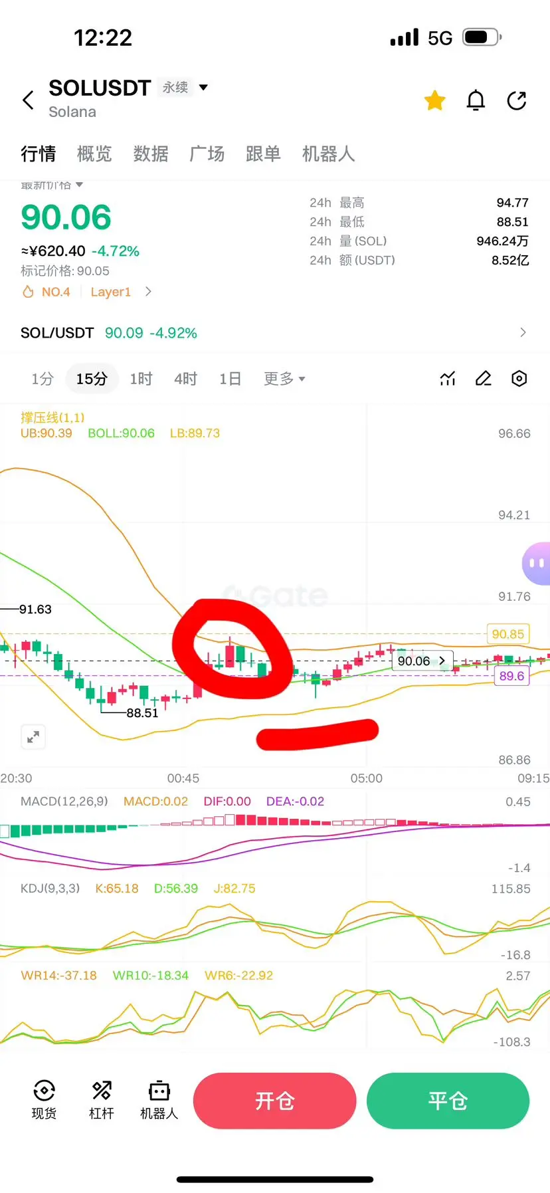The image size is (550, 1193).
Task: Tap the red 开仓 button
Action: pyautogui.click(x=274, y=1101)
